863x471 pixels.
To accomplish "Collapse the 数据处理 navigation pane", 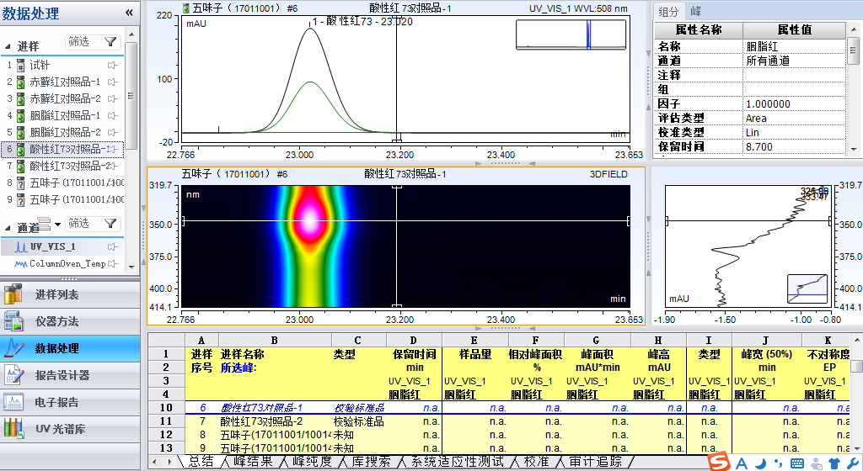I will (x=129, y=13).
